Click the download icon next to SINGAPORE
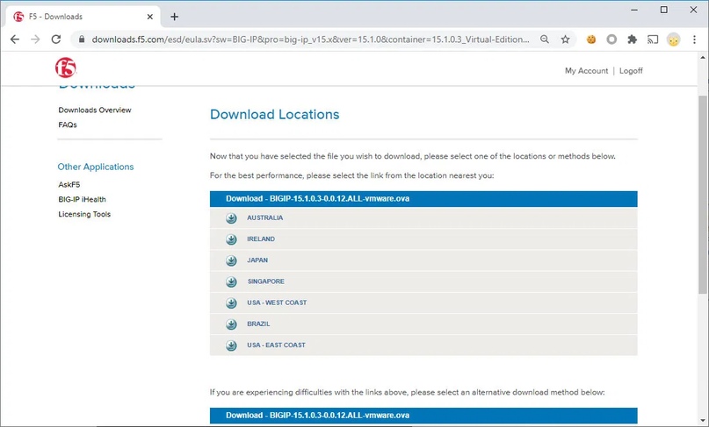 [231, 281]
